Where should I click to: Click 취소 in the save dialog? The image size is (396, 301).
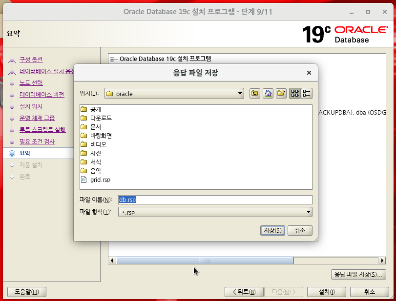click(x=300, y=230)
